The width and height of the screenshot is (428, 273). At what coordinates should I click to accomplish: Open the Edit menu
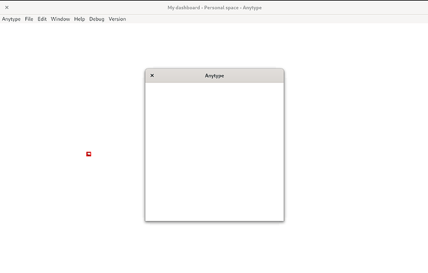click(42, 19)
